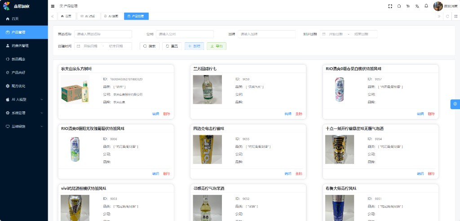Expand the AI 大模型 submenu
460x221 pixels.
(x=24, y=99)
